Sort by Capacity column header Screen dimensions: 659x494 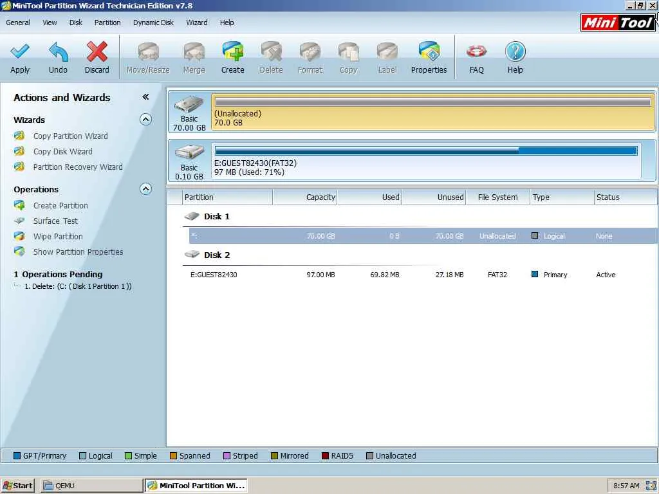pyautogui.click(x=305, y=197)
